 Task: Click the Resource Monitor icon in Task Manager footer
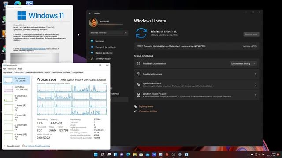[23, 146]
